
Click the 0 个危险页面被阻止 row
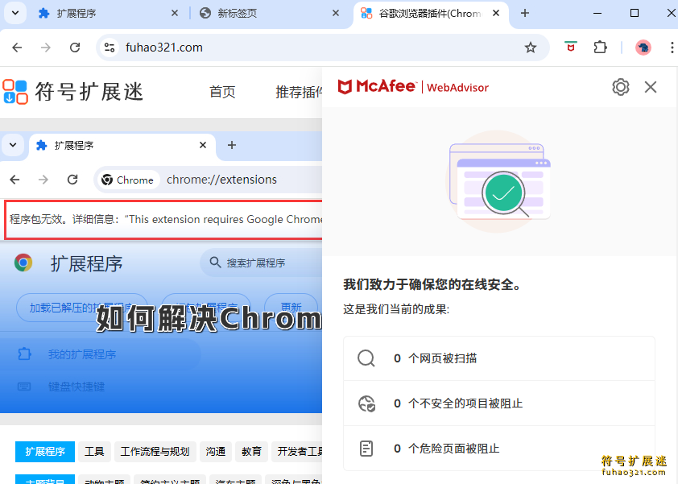click(x=499, y=448)
